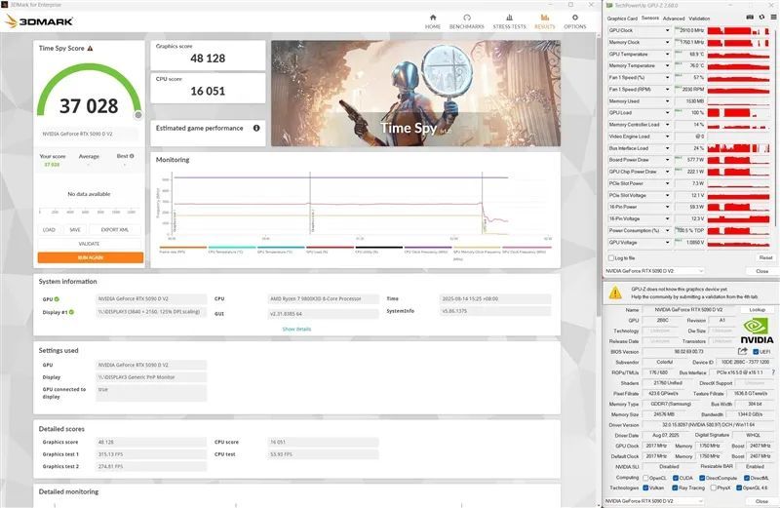Viewport: 780px width, 508px height.
Task: Open the Benchmarks section in 3DMark
Action: [x=466, y=21]
